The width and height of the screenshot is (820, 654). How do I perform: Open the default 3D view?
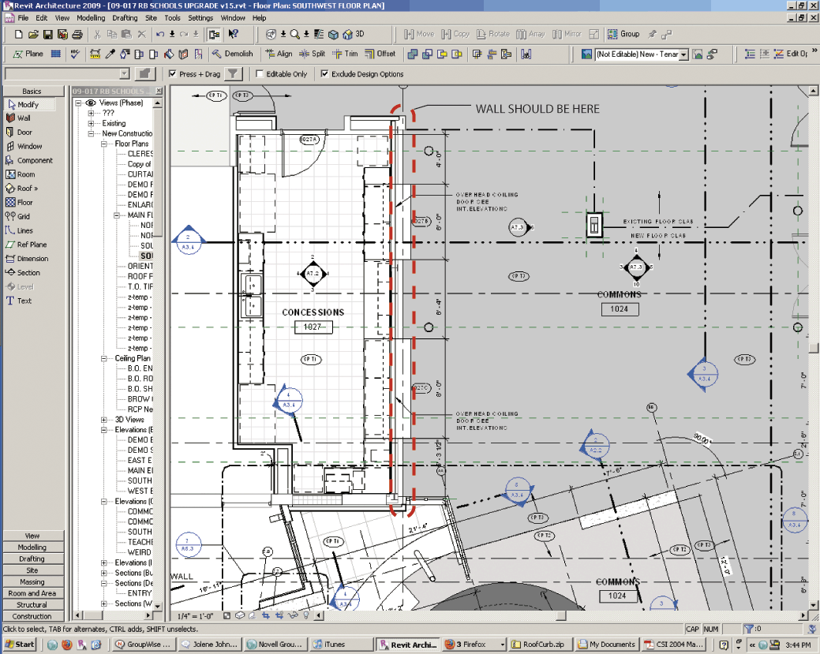(354, 35)
